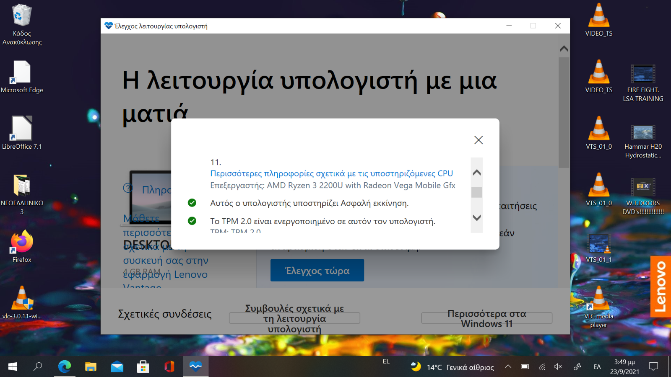Open the VLC media player shortcut
Viewport: 671px width, 377px height.
click(x=599, y=307)
